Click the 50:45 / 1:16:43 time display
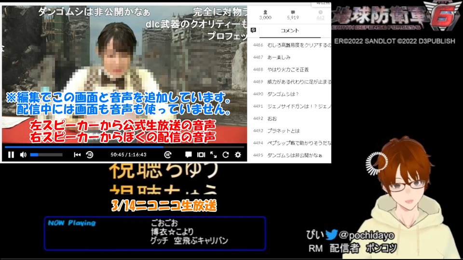Image resolution: width=463 pixels, height=260 pixels. [x=128, y=155]
